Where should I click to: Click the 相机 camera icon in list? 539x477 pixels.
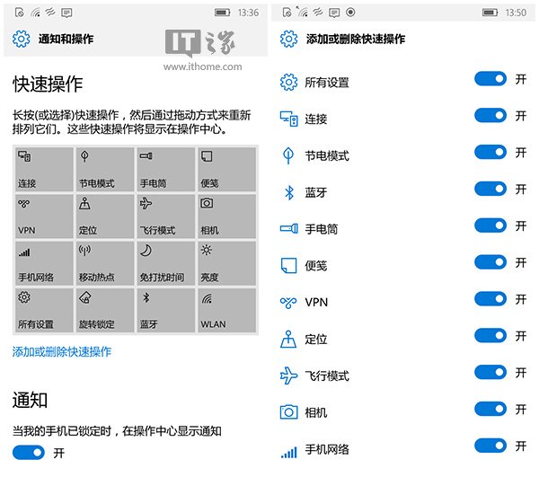click(288, 412)
